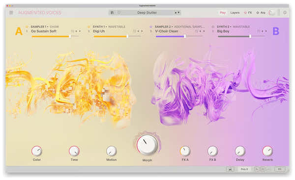Click the heart favorite preset icon
Image resolution: width=295 pixels, height=180 pixels.
click(119, 13)
